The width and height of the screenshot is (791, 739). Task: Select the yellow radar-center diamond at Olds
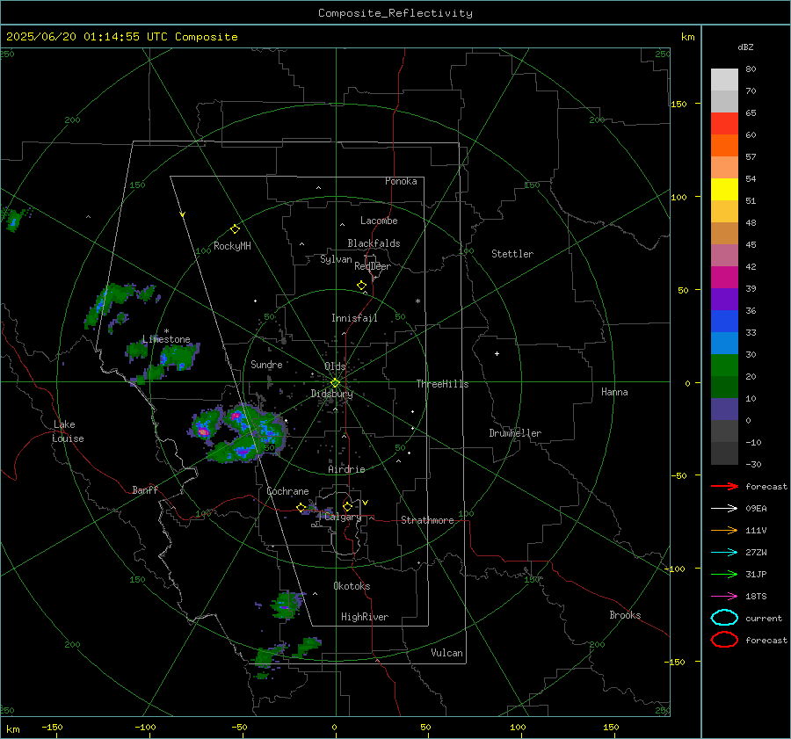coord(335,383)
